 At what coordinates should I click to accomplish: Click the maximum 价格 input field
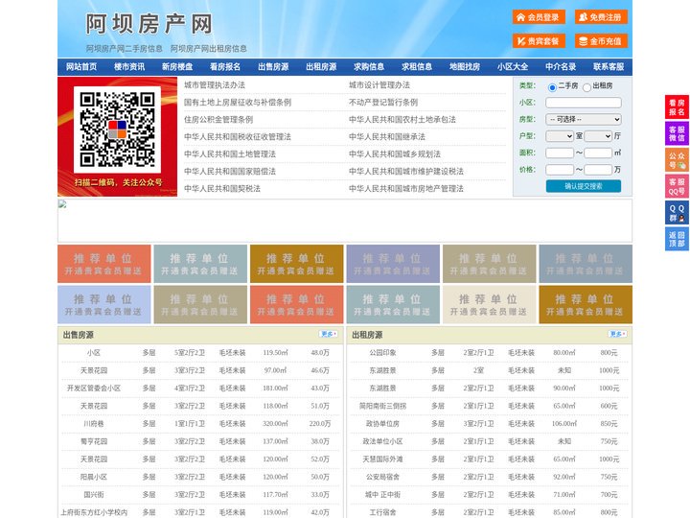[x=598, y=170]
